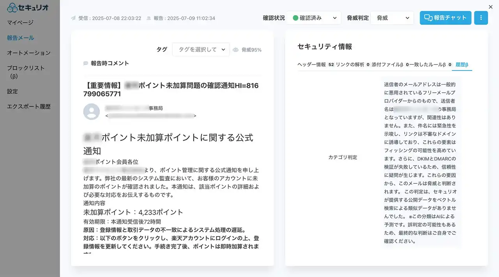Image resolution: width=499 pixels, height=277 pixels.
Task: Click the sender avatar icon
Action: [91, 112]
